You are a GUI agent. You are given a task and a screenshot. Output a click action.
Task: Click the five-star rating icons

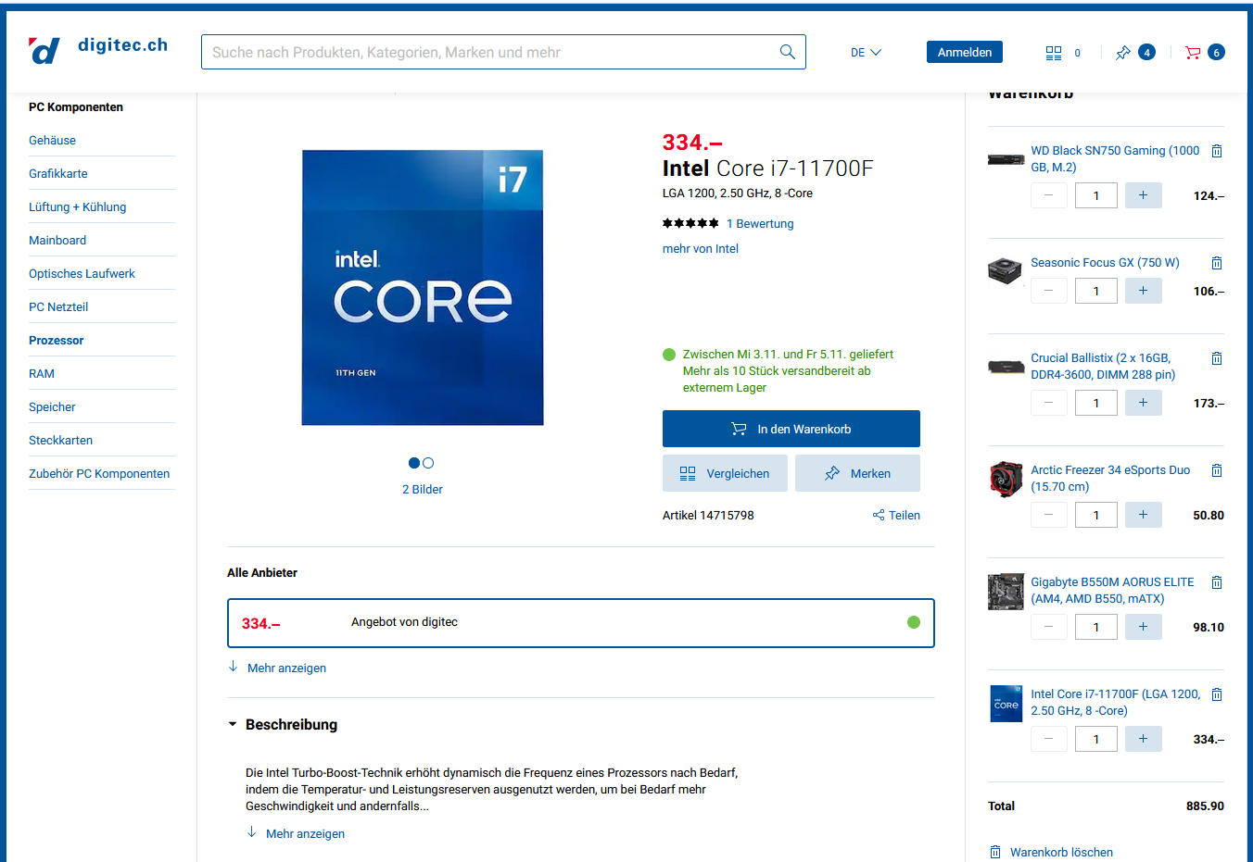(690, 223)
